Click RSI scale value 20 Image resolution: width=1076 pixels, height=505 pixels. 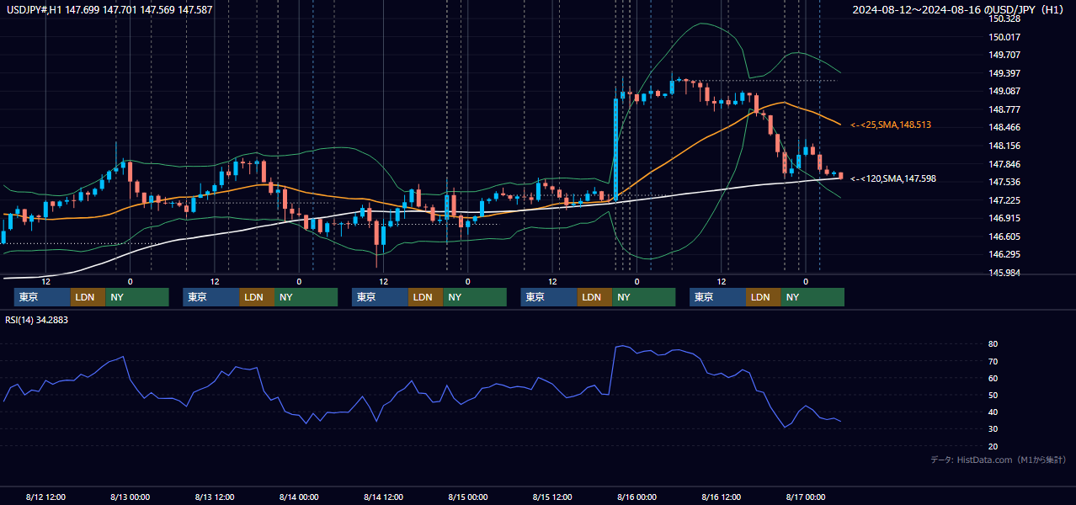click(993, 446)
